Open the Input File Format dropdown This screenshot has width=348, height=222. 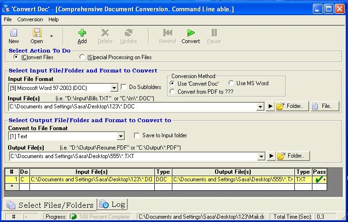click(114, 88)
